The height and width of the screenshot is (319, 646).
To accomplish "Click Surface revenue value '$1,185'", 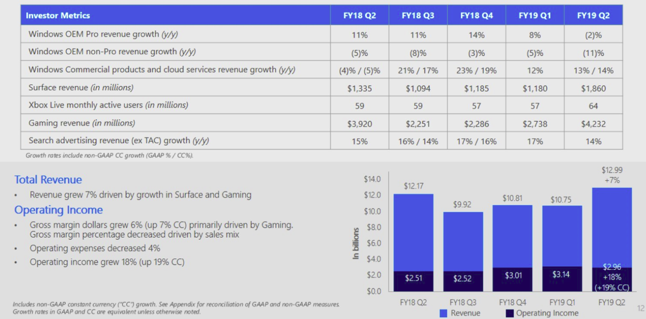I will (476, 89).
